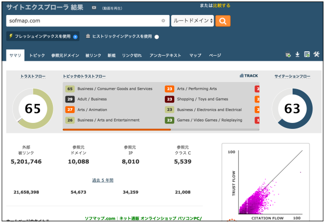
Task: Click the 23 Arts / Performing Arts badge
Action: pos(170,89)
